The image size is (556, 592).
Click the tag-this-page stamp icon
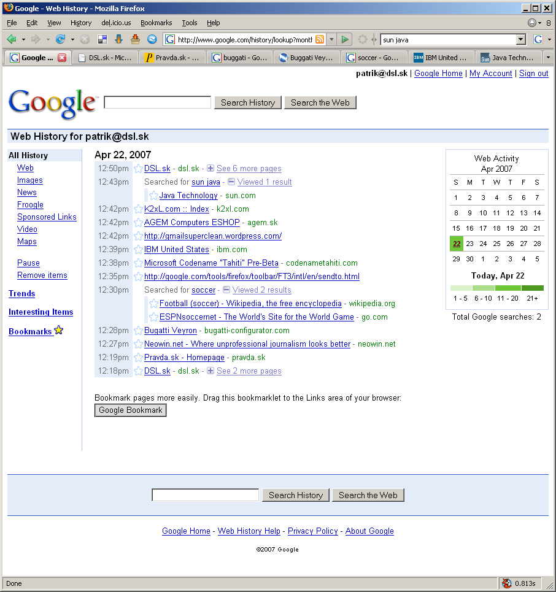pos(135,39)
